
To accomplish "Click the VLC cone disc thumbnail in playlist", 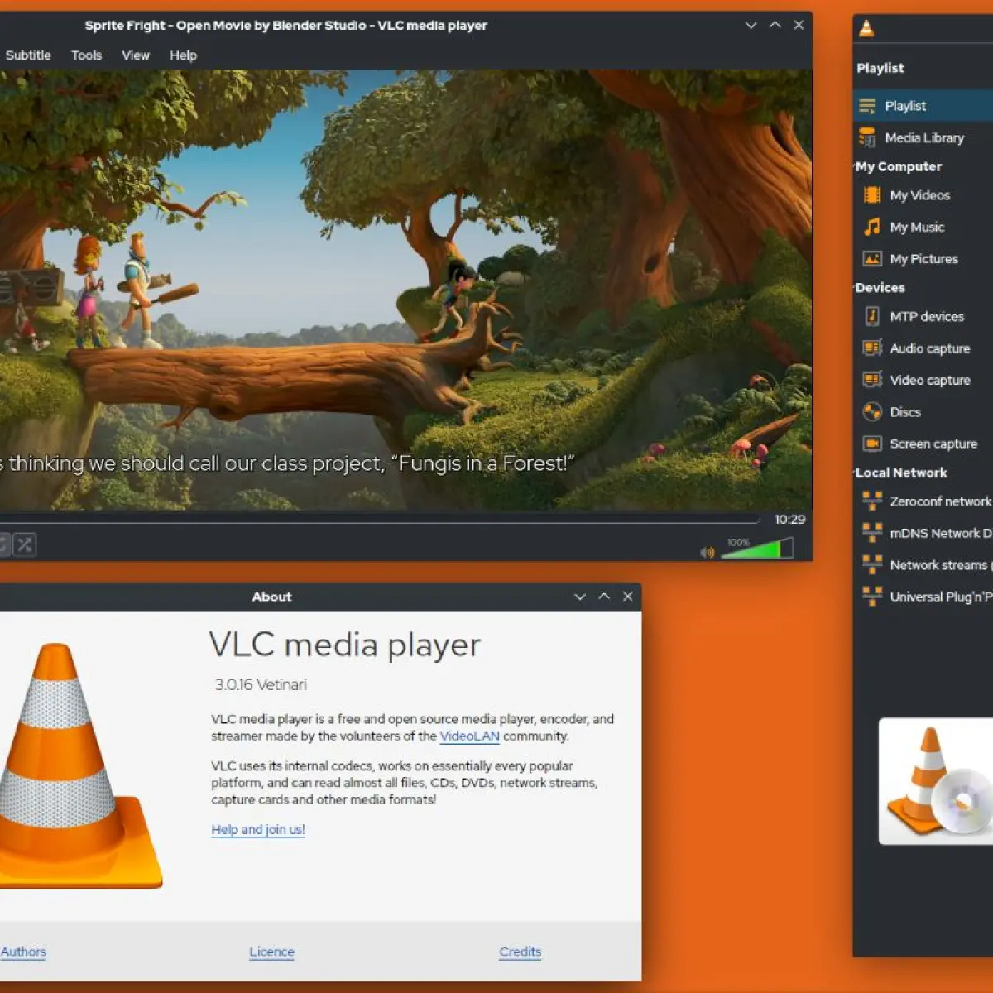I will point(936,781).
